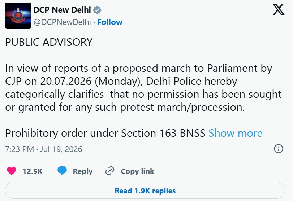This screenshot has height=201, width=293.
Task: Click the pink heart like icon
Action: tap(12, 171)
